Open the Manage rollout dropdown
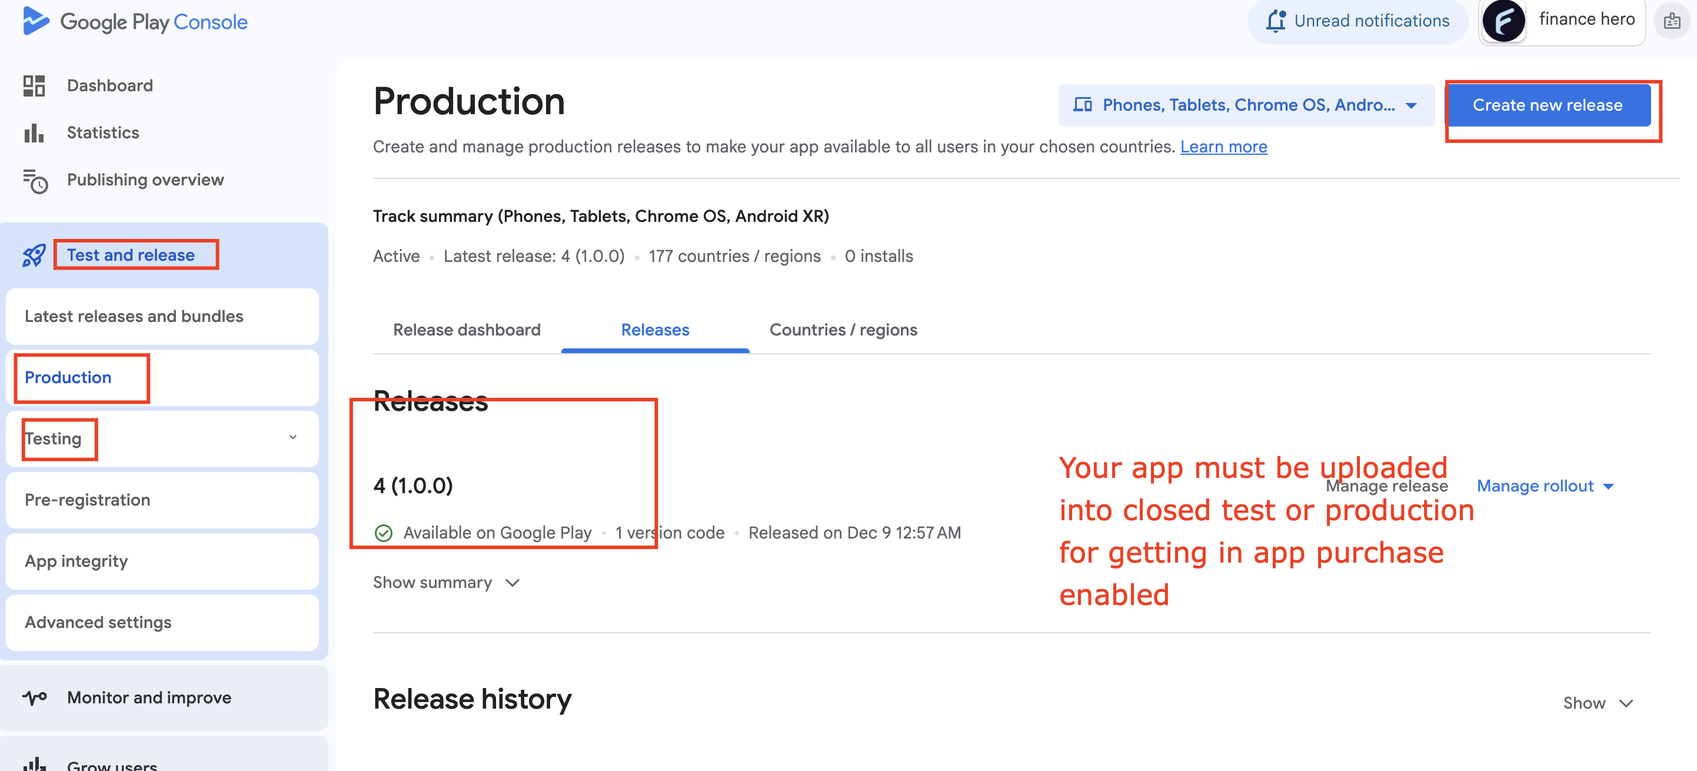The image size is (1697, 771). pyautogui.click(x=1545, y=486)
